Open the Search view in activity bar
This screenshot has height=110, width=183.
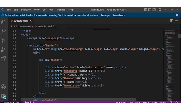pos(3,31)
